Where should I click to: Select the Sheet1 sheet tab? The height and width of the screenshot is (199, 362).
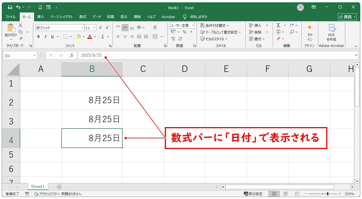(38, 187)
